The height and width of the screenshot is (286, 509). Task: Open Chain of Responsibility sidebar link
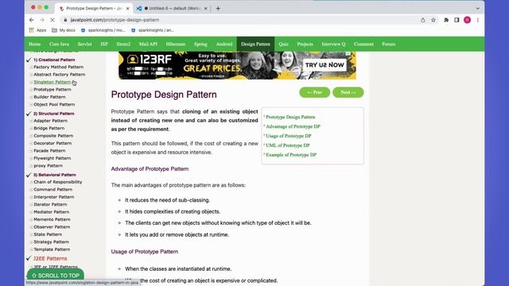(x=58, y=182)
